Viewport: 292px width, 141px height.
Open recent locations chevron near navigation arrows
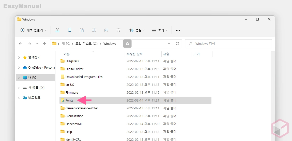coord(37,44)
